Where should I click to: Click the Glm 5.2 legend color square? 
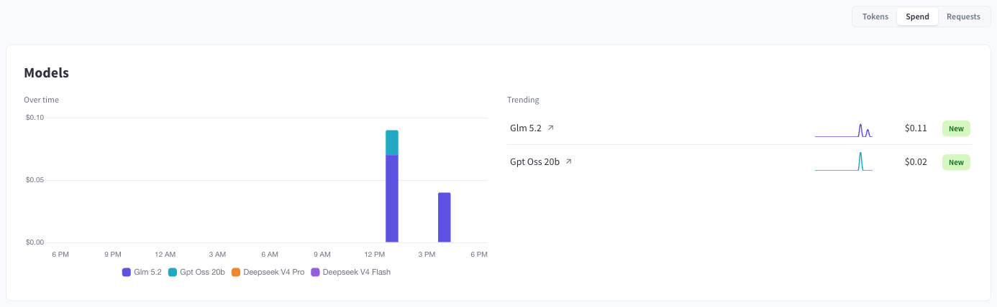127,272
